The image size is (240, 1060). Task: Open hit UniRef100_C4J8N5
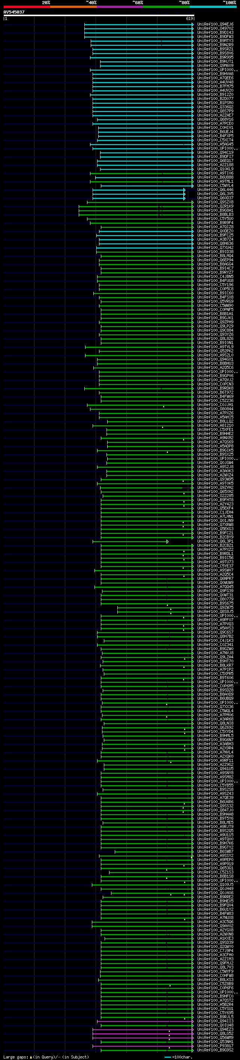215,276
